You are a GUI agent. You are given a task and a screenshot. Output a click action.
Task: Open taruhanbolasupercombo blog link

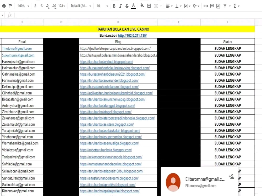pos(111,137)
